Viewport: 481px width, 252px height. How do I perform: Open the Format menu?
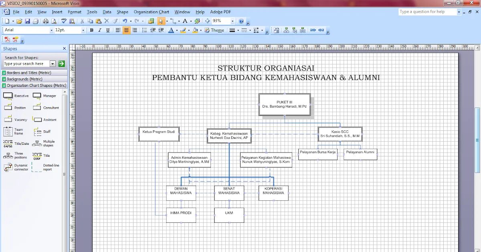click(75, 12)
